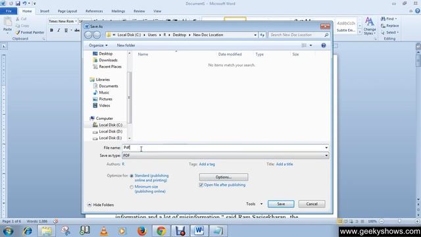Click the Word Help icon at top right
421x237 pixels.
point(418,11)
